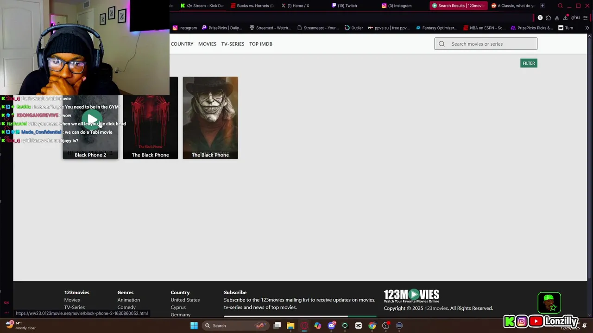The height and width of the screenshot is (333, 593).
Task: Play Black Phone 2 via play overlay
Action: (92, 119)
